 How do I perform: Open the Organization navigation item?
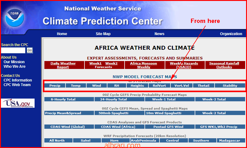pos(231,34)
